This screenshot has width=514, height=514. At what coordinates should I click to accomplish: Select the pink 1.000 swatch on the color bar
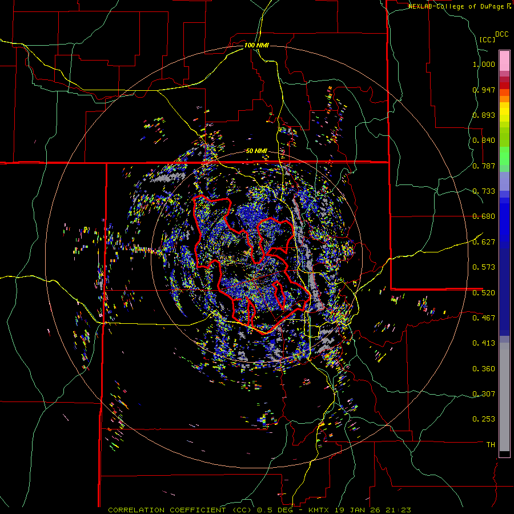504,61
